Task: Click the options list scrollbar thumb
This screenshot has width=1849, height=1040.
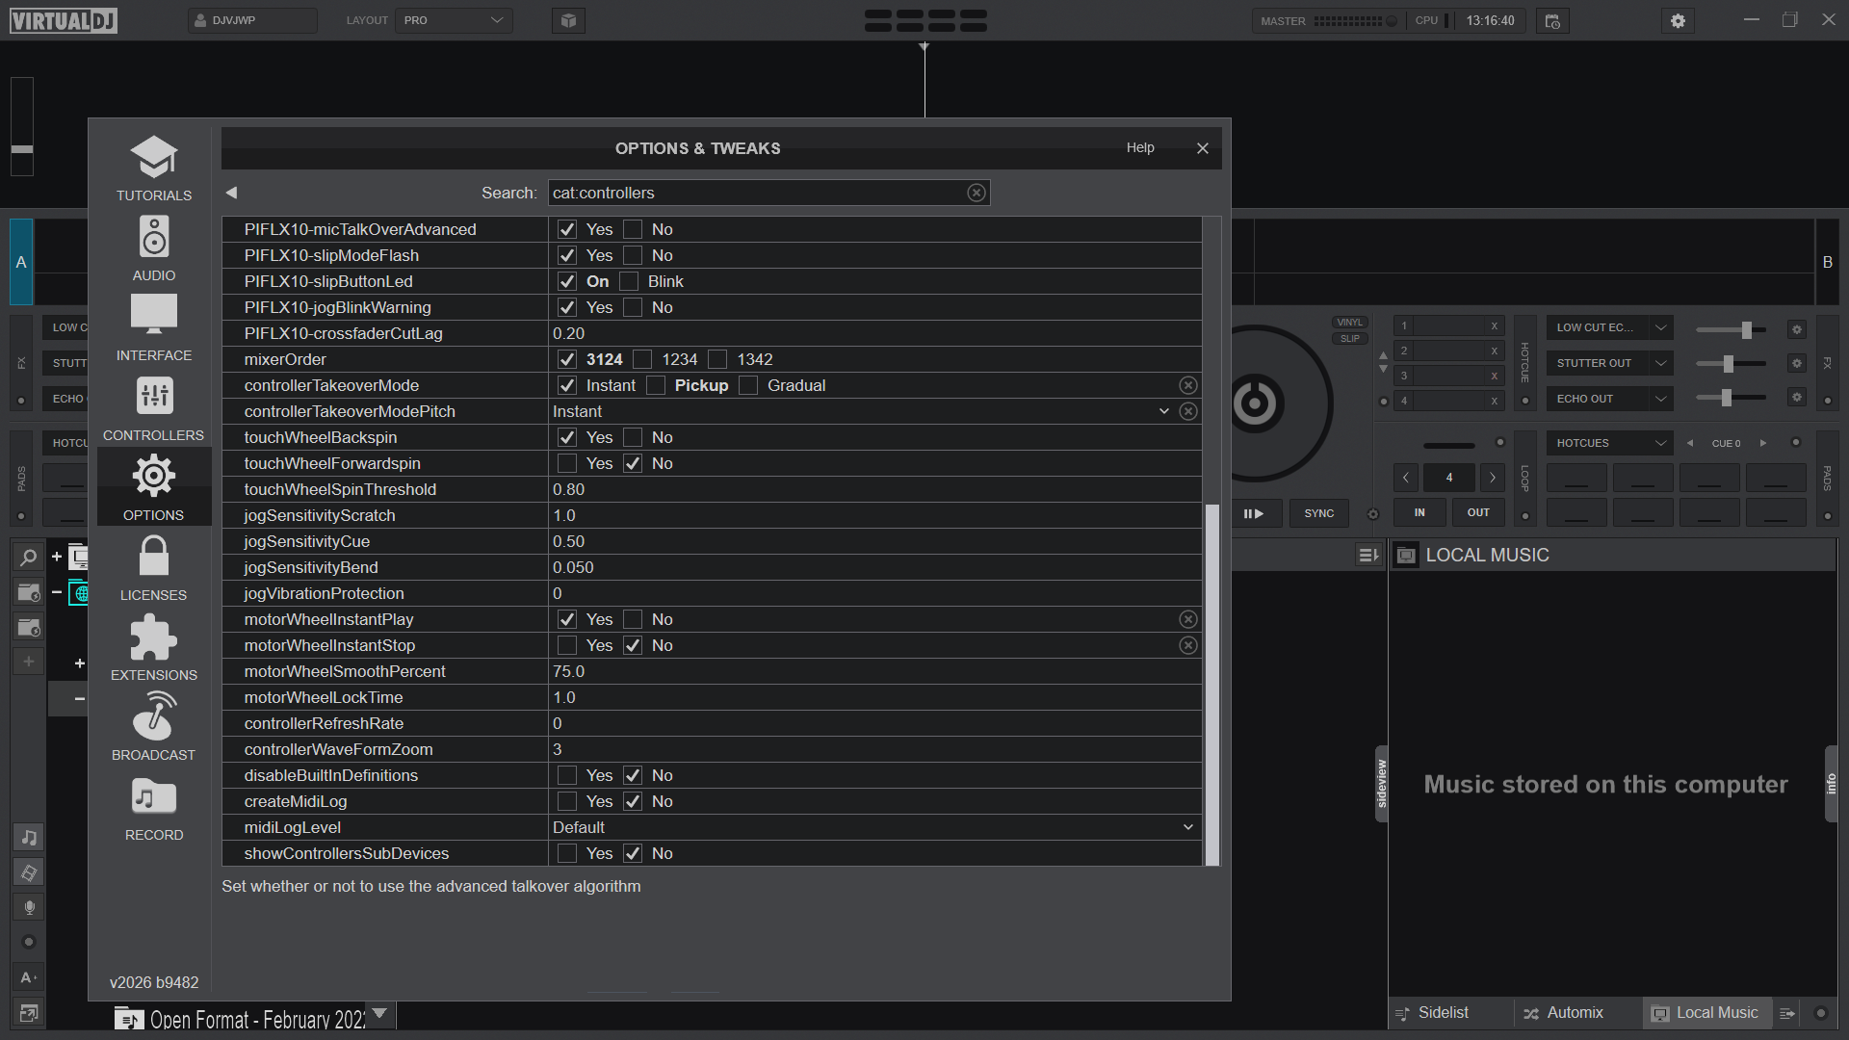Action: pos(1212,685)
